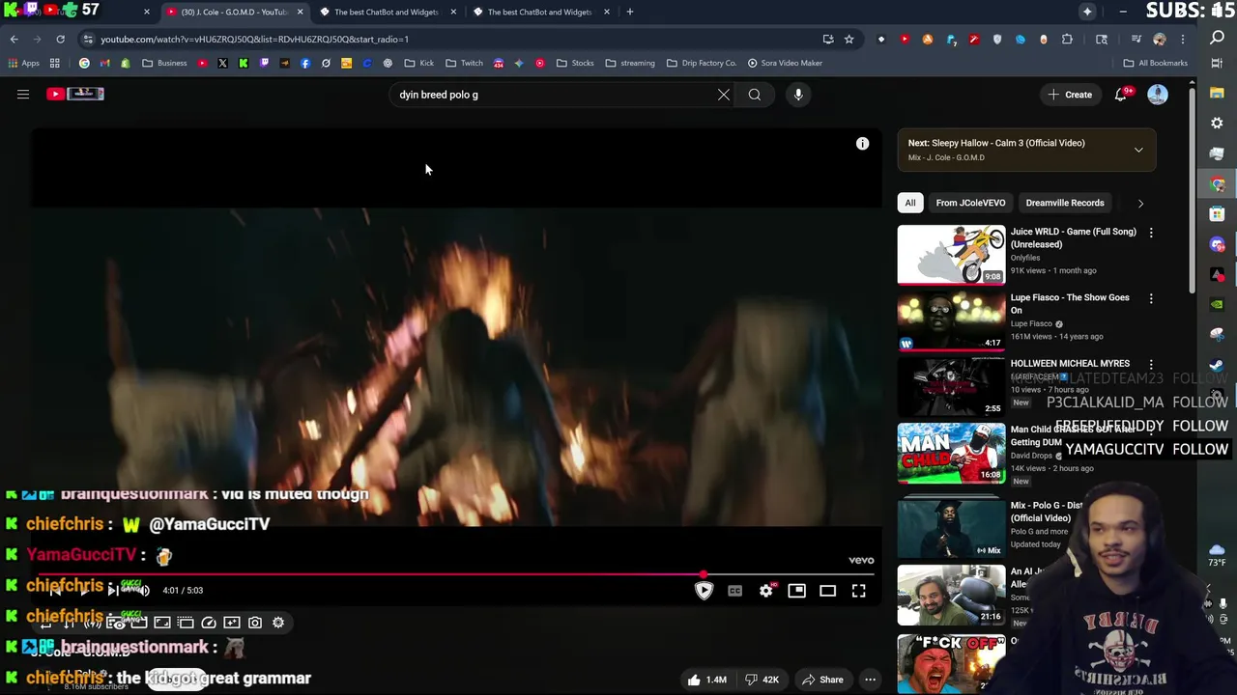Image resolution: width=1237 pixels, height=695 pixels.
Task: Run search with magnifier button
Action: 755,95
